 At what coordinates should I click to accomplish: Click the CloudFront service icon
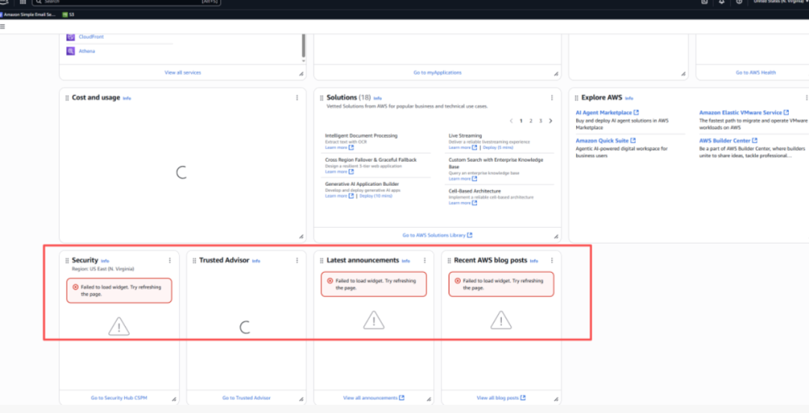[x=70, y=37]
